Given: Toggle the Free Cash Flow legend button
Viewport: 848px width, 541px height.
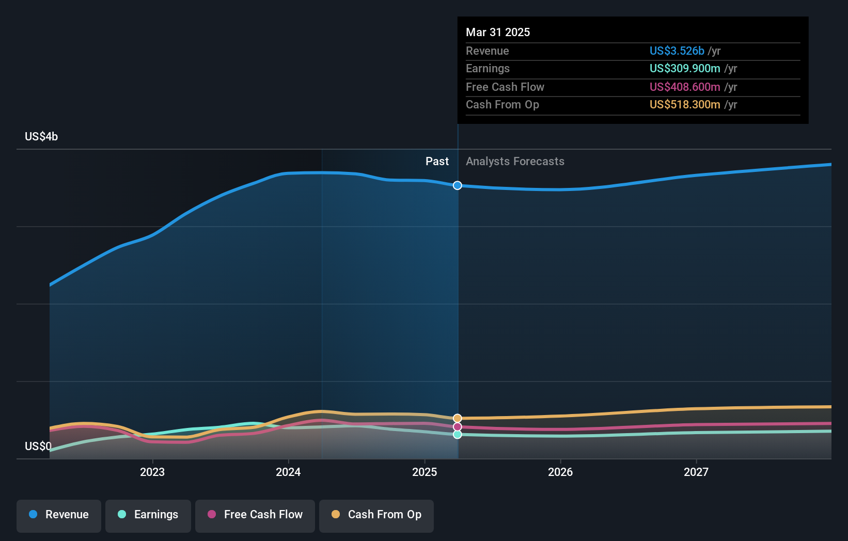Looking at the screenshot, I should 255,516.
